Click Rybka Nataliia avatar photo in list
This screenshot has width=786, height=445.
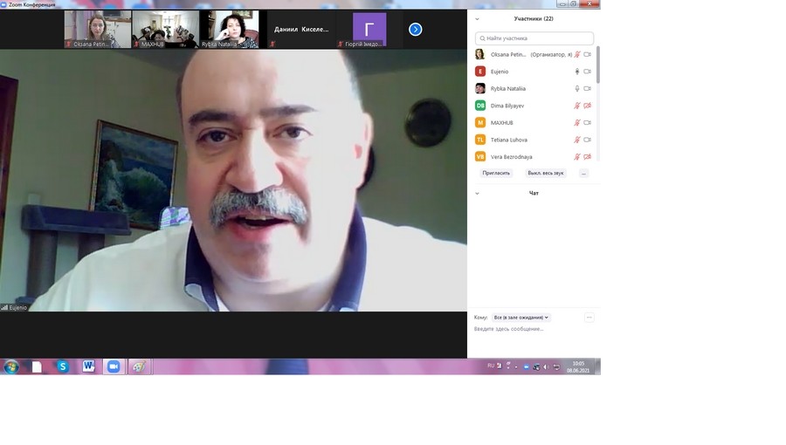480,88
